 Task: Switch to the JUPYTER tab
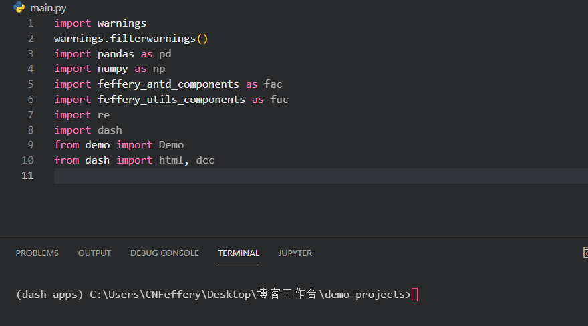click(x=295, y=253)
